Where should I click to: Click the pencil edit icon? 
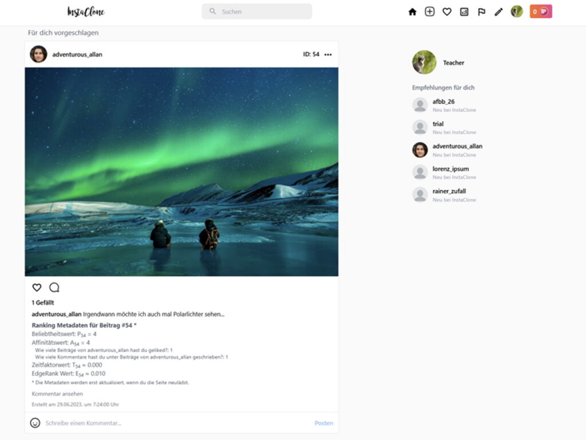click(x=498, y=11)
